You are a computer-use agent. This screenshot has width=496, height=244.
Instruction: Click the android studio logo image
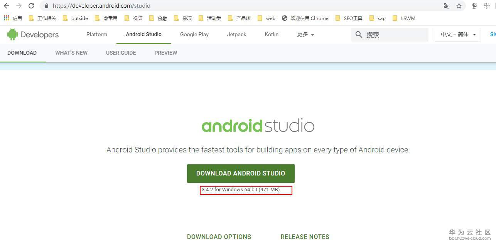[258, 125]
